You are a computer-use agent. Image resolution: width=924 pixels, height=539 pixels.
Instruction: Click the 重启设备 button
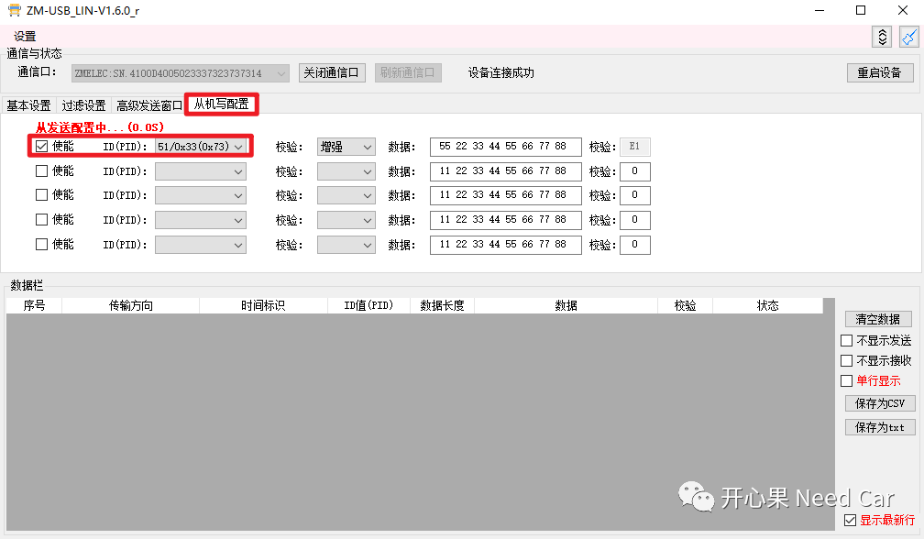(x=879, y=72)
